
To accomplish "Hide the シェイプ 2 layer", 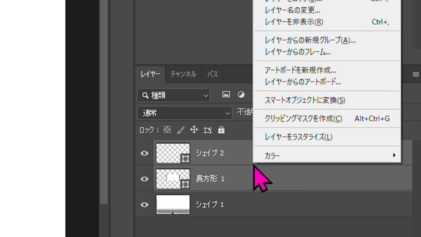I will click(144, 153).
